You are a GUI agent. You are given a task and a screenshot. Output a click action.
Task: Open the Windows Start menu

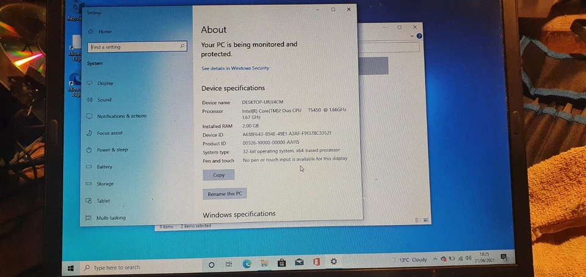click(x=70, y=268)
